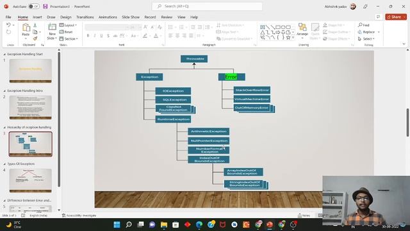Screen dimensions: 410x231
Task: Click the Copy icon
Action: [x=35, y=32]
